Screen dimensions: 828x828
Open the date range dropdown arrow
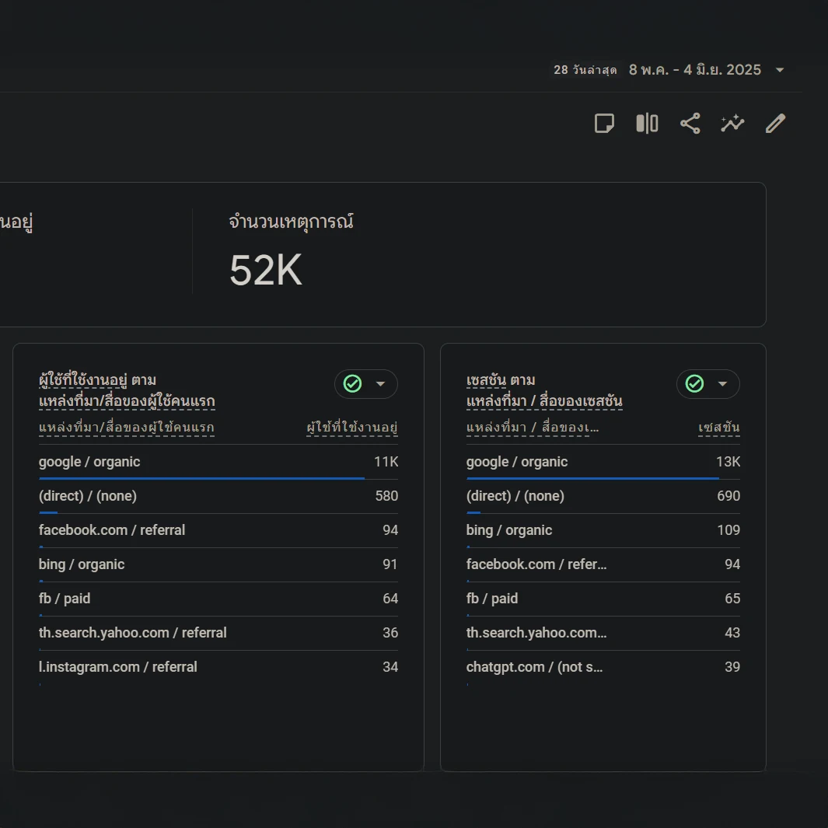point(780,70)
